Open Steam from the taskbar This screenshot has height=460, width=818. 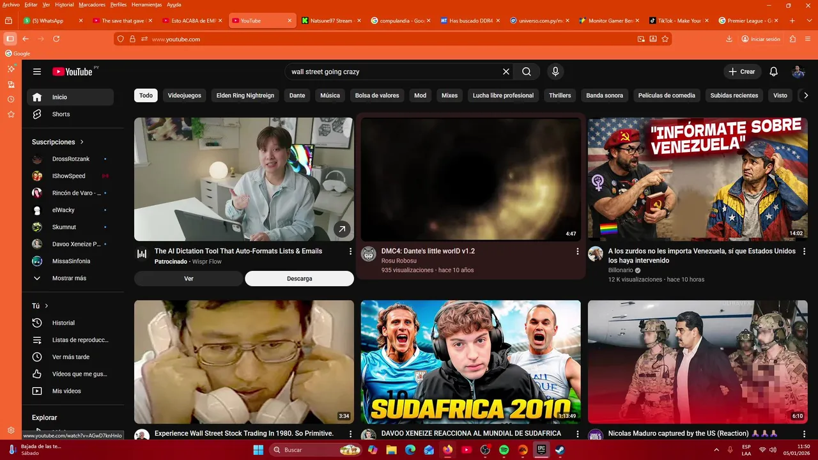click(559, 450)
